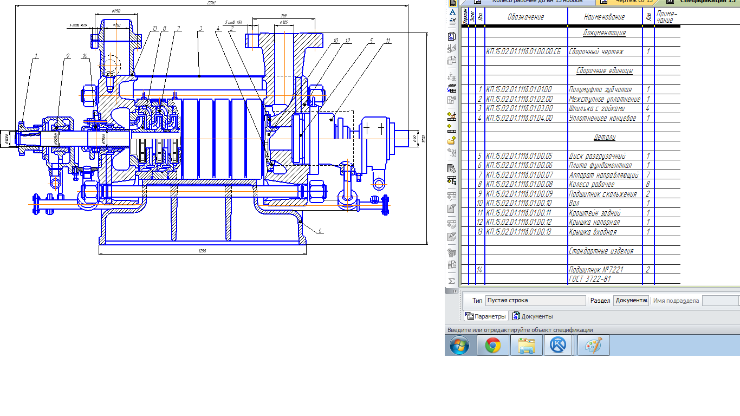Switch to the Документы tab

click(x=533, y=316)
